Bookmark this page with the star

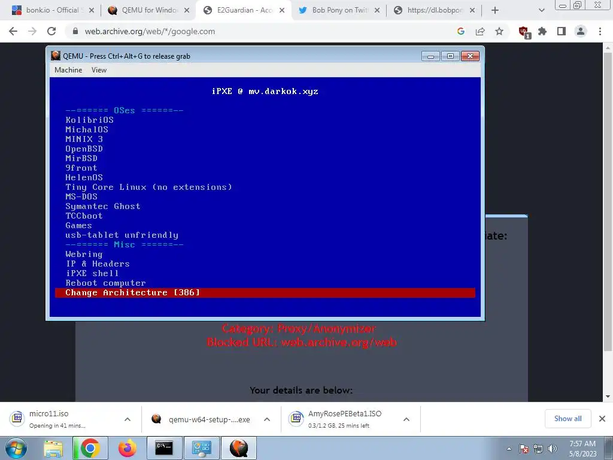(x=499, y=31)
